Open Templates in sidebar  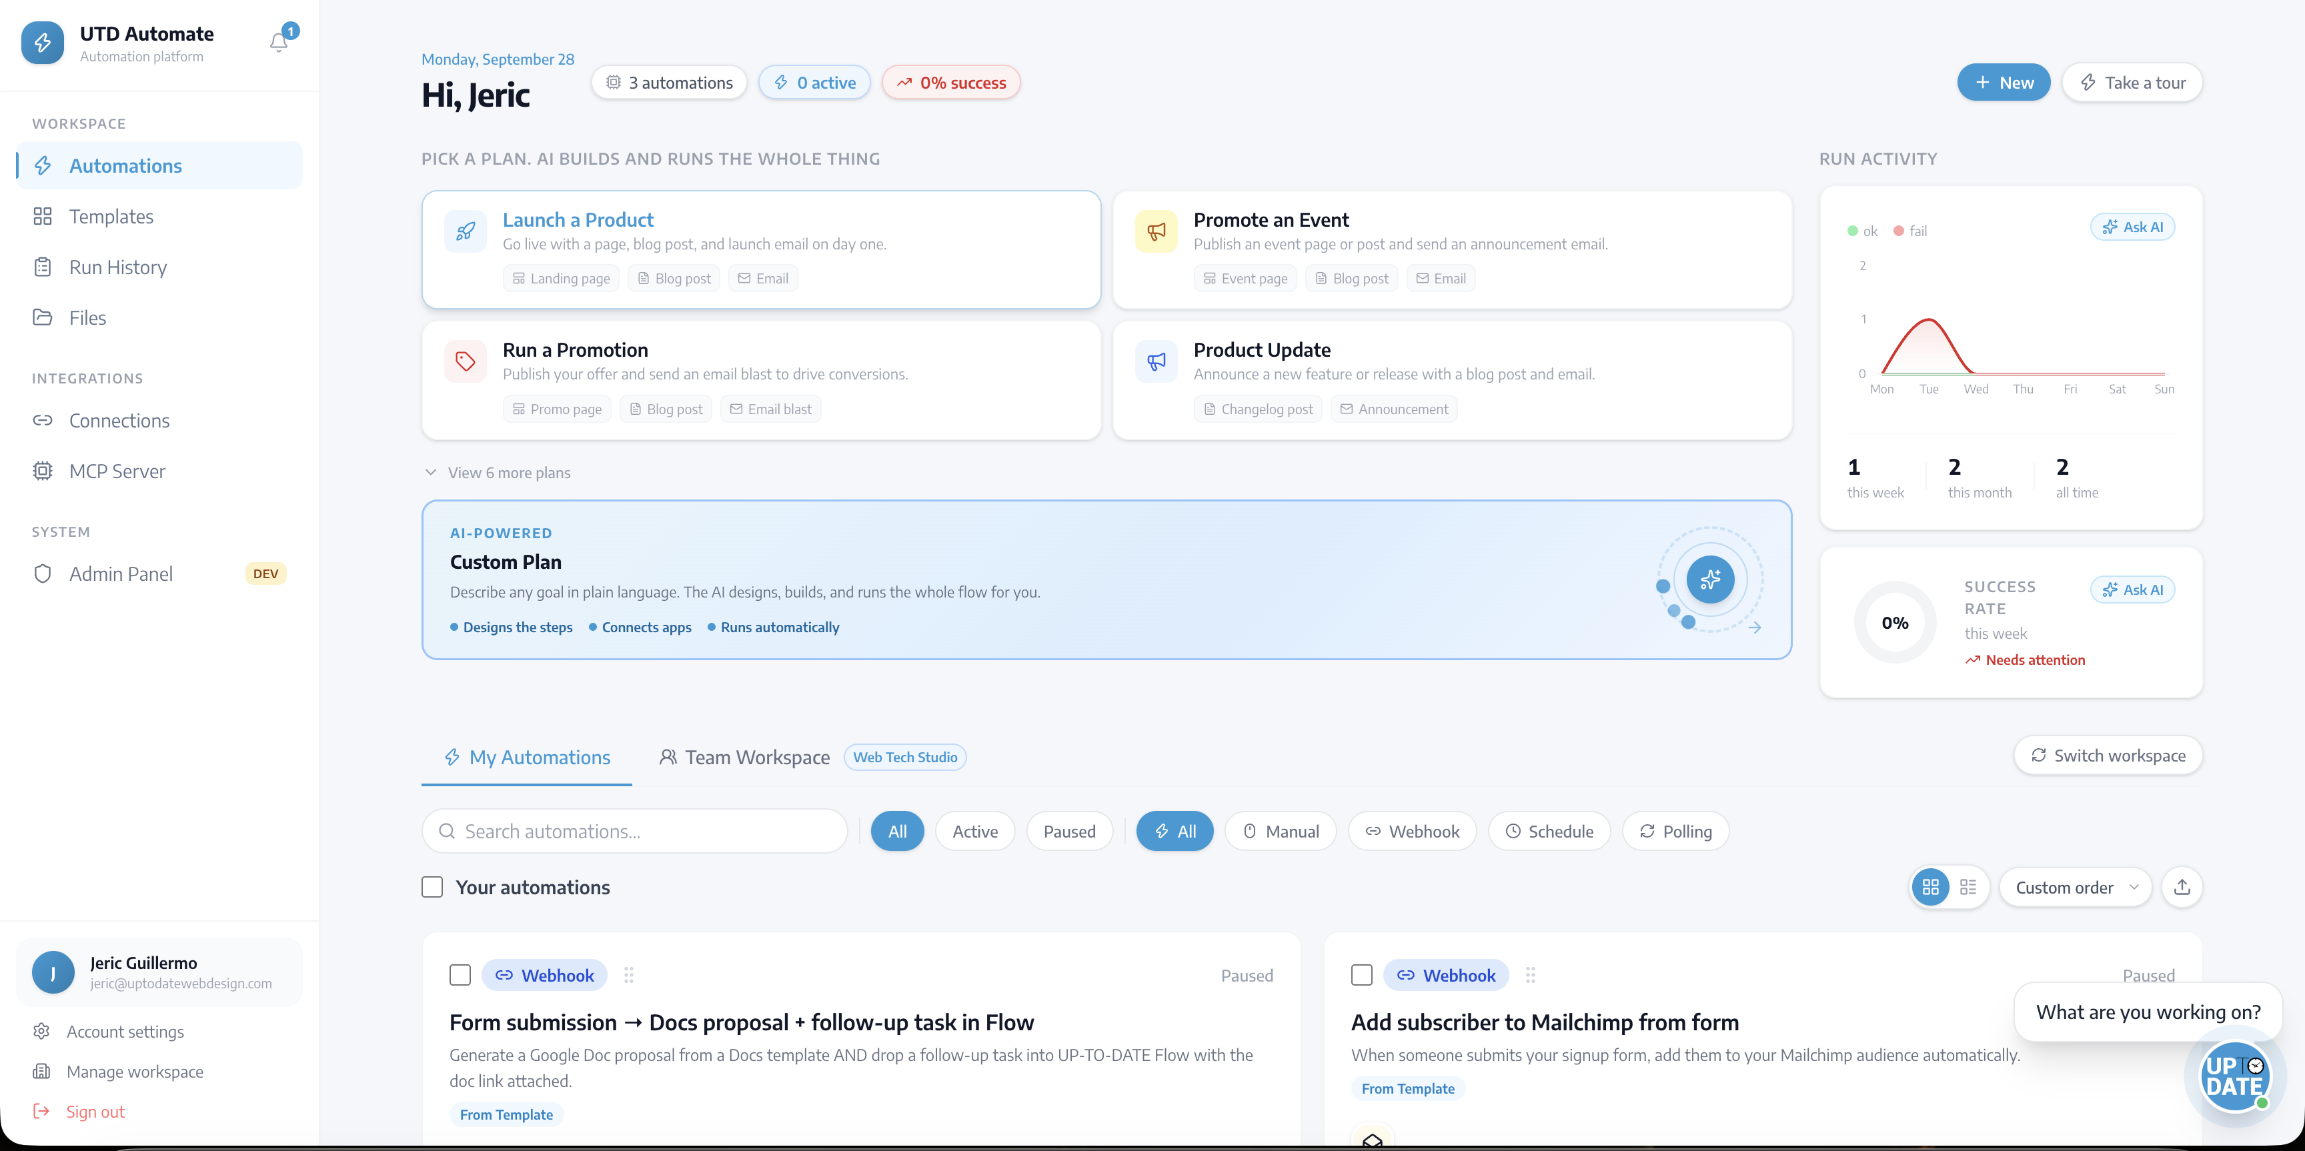coord(159,217)
